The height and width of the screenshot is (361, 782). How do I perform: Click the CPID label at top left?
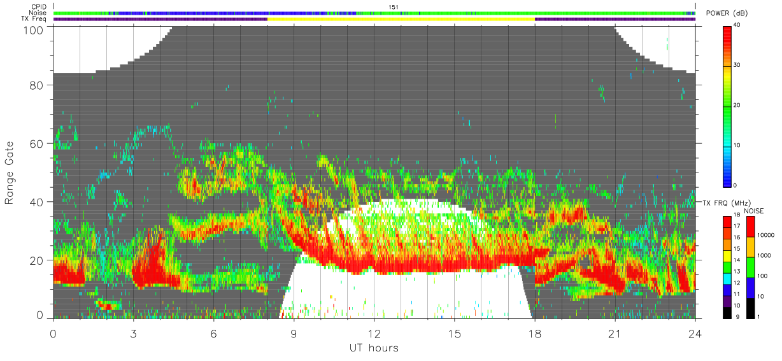(x=38, y=6)
